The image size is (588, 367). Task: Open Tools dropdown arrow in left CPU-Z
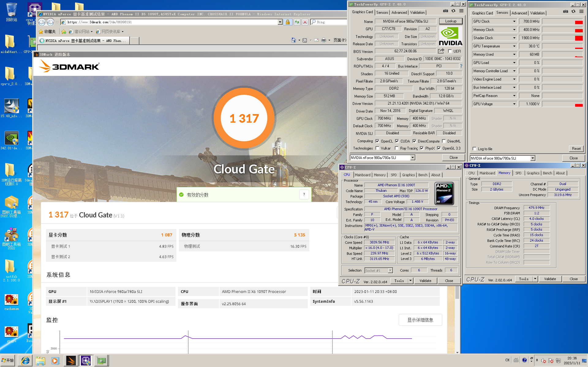410,280
